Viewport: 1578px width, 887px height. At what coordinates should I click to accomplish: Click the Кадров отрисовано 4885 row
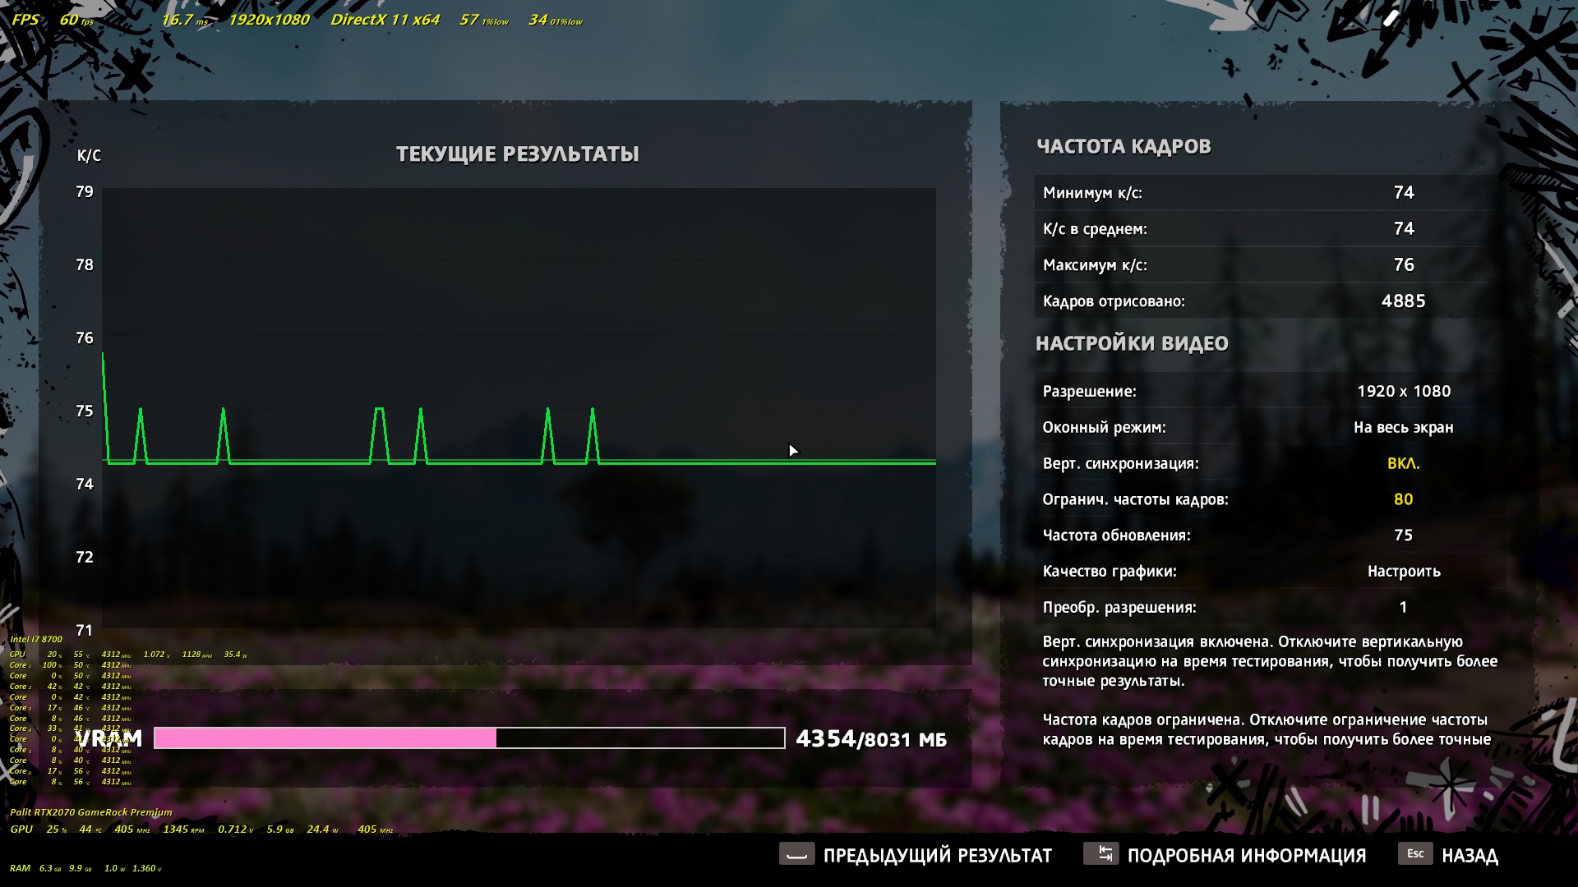click(1266, 301)
